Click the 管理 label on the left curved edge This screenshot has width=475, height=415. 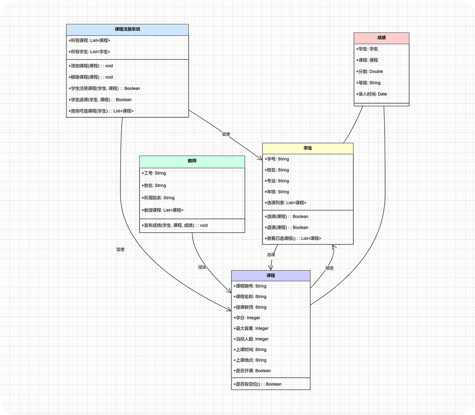point(119,249)
